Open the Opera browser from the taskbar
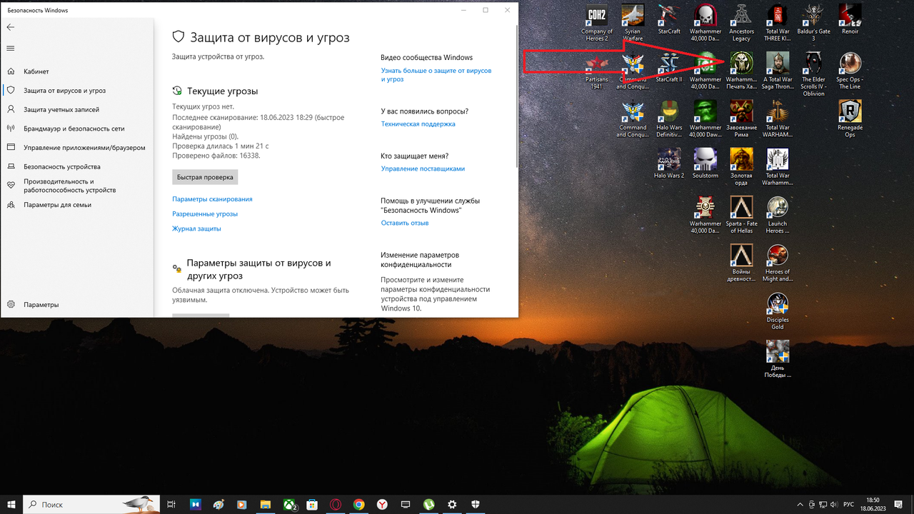The image size is (914, 514). tap(336, 504)
